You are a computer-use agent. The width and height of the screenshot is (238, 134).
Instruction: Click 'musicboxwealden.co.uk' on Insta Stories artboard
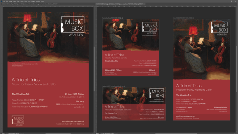point(185,116)
